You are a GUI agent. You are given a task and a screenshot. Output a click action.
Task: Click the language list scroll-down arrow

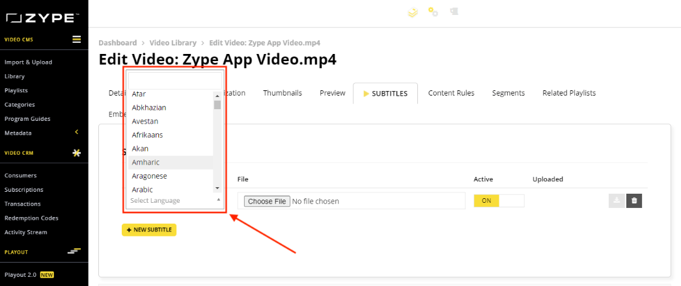(x=217, y=188)
